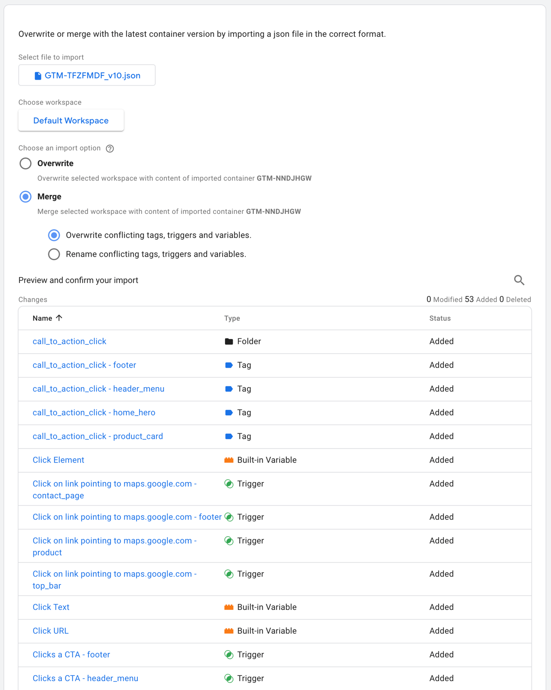Image resolution: width=551 pixels, height=690 pixels.
Task: Click tag icon in call_to_action_click - footer row
Action: tap(229, 365)
